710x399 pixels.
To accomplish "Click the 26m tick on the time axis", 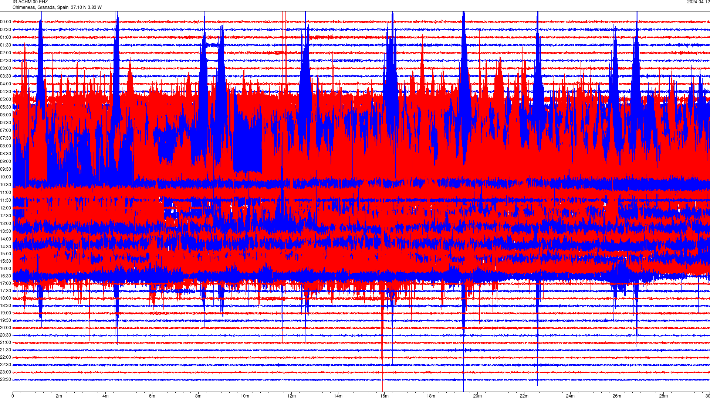I will 617,396.
